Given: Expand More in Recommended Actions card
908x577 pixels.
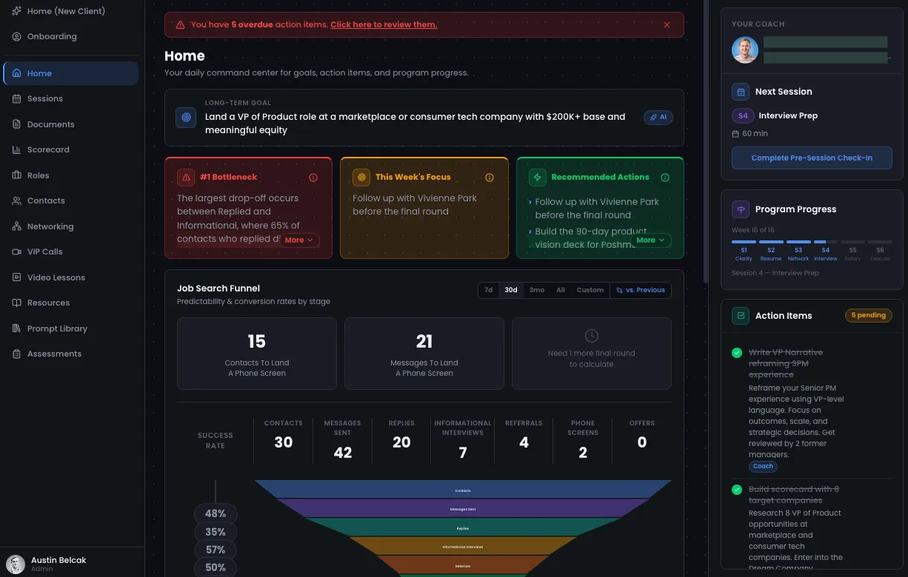Looking at the screenshot, I should coord(651,240).
